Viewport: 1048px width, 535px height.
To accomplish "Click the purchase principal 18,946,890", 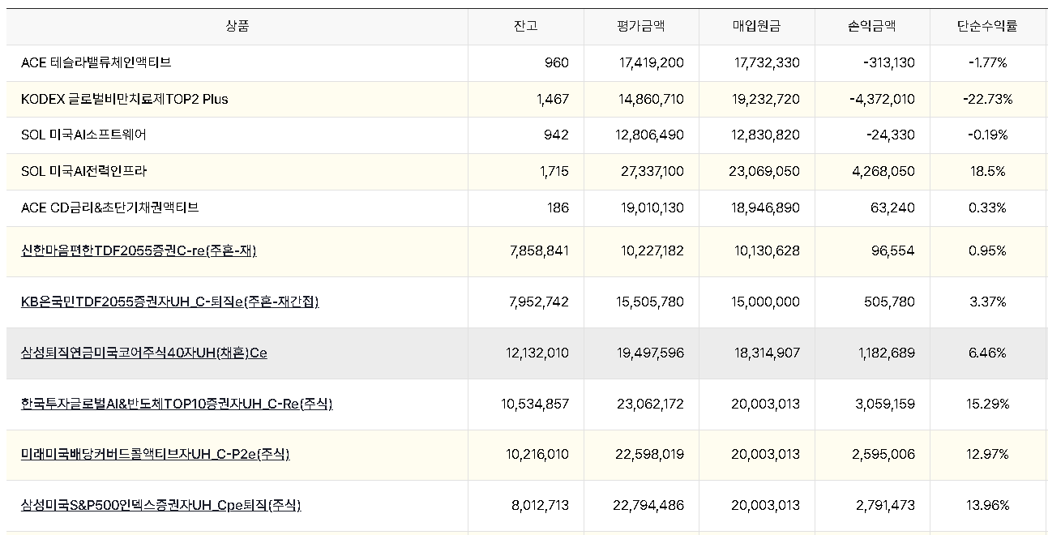I will pos(767,208).
